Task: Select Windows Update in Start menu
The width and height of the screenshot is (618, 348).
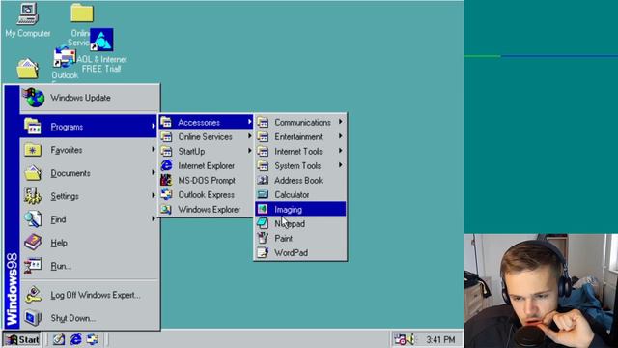Action: click(x=90, y=98)
